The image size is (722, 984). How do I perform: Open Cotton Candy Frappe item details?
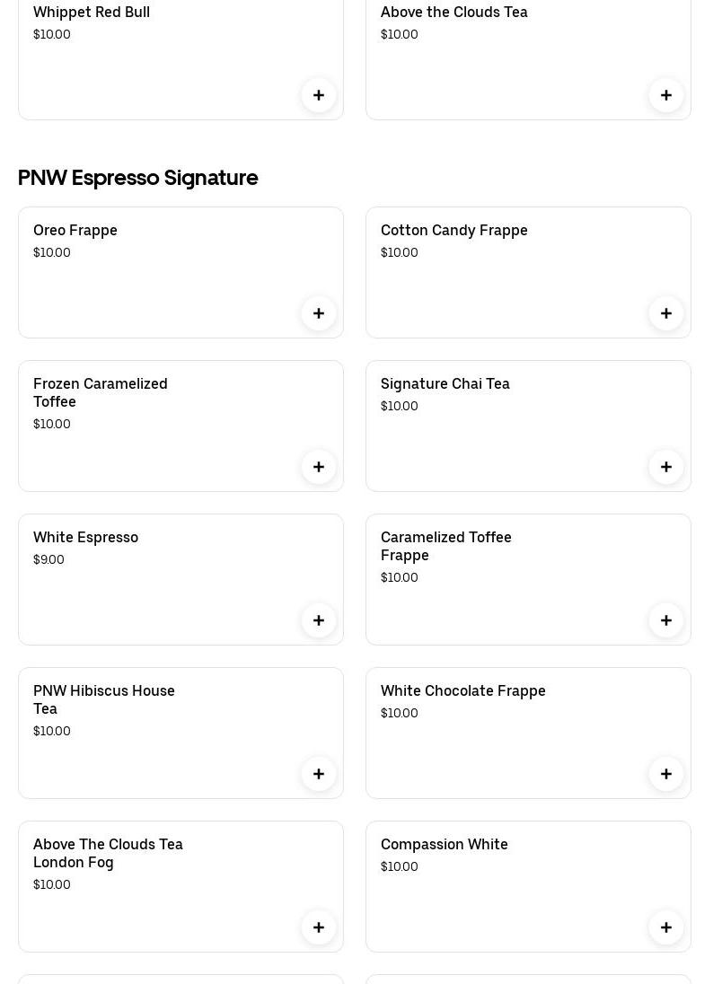[x=453, y=231]
